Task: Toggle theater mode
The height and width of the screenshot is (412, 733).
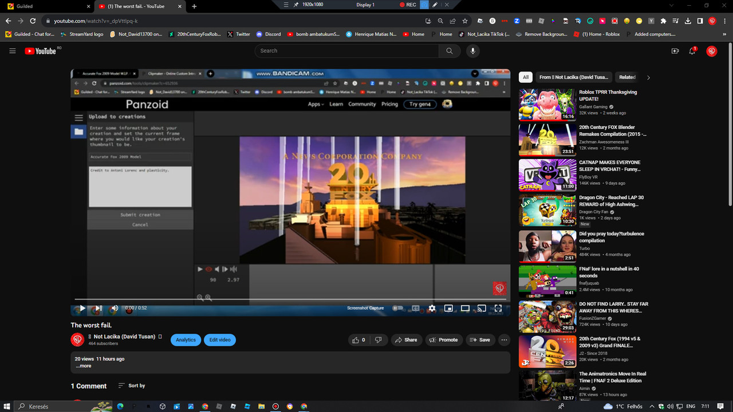Action: pyautogui.click(x=465, y=308)
